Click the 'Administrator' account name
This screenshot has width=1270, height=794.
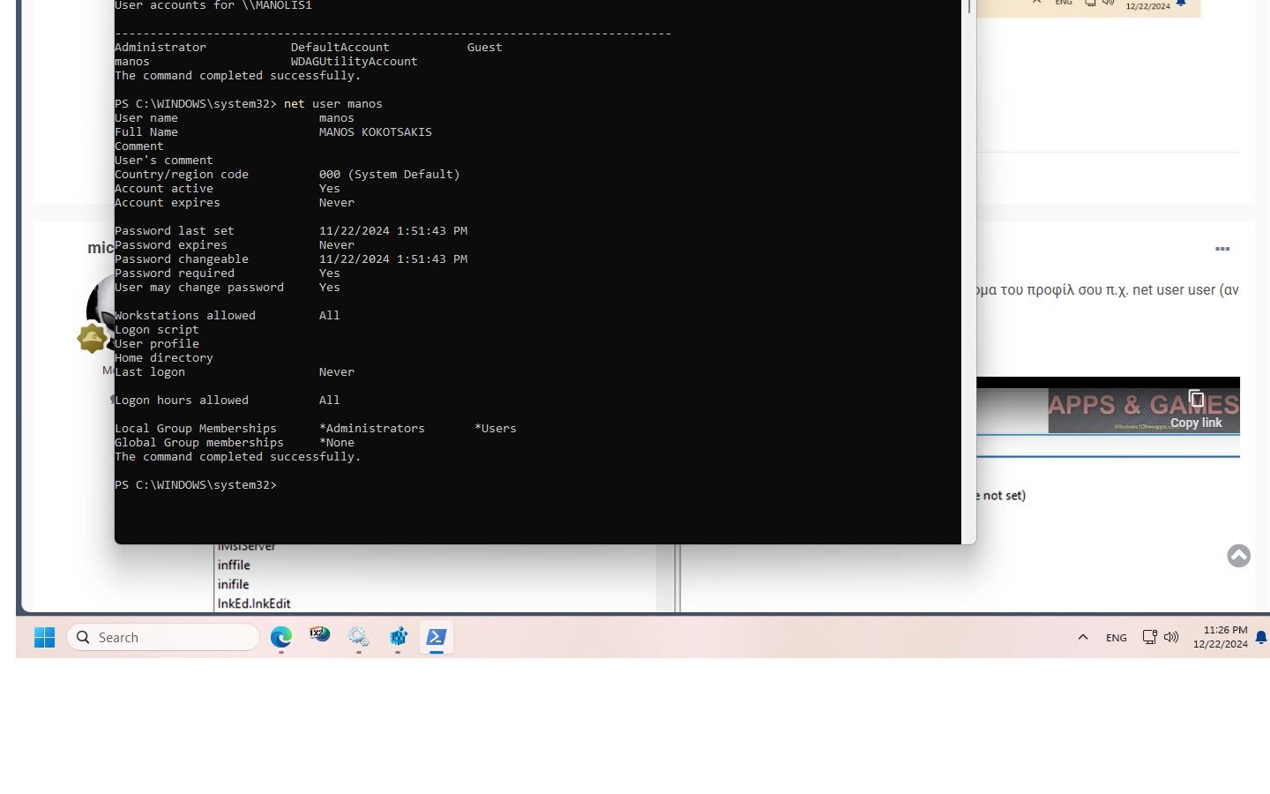point(161,48)
